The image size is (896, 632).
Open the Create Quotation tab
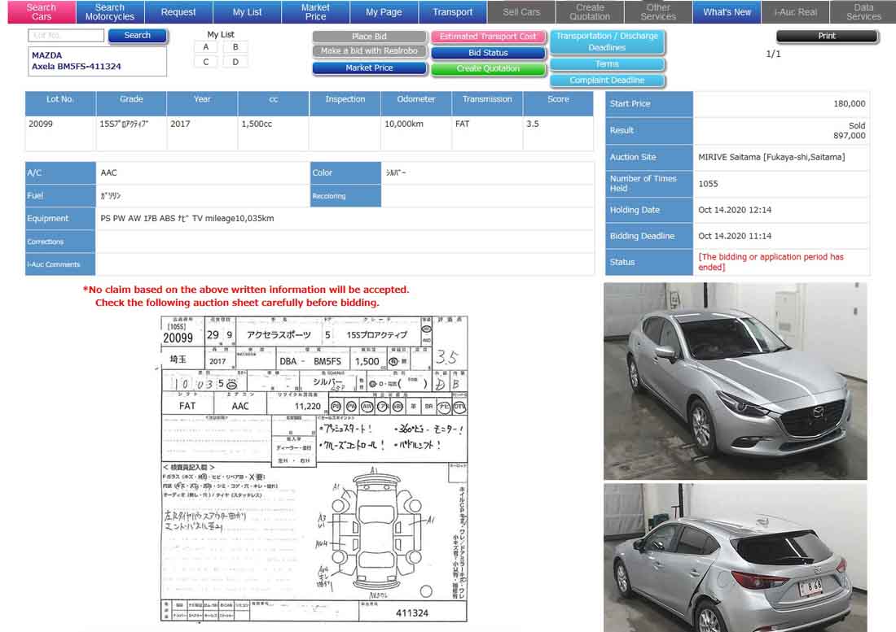pos(590,12)
